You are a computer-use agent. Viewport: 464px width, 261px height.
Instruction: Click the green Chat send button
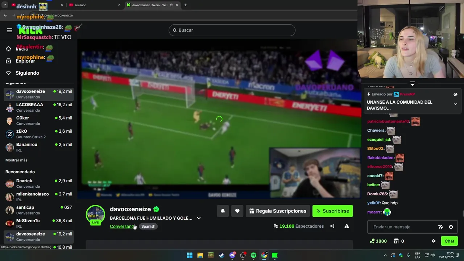449,241
